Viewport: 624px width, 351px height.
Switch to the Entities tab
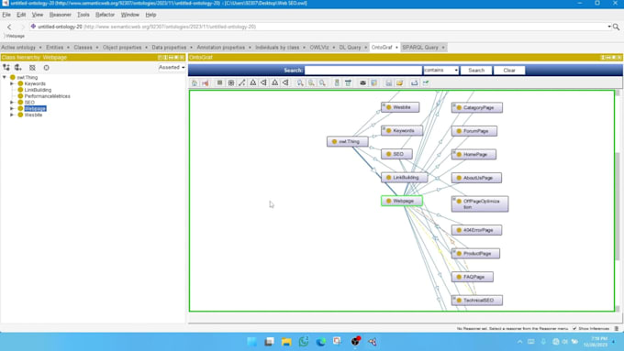tap(54, 48)
